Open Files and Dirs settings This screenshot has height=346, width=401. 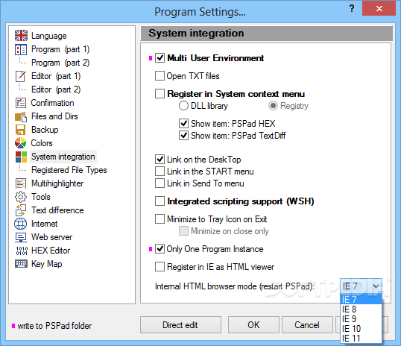pos(54,116)
